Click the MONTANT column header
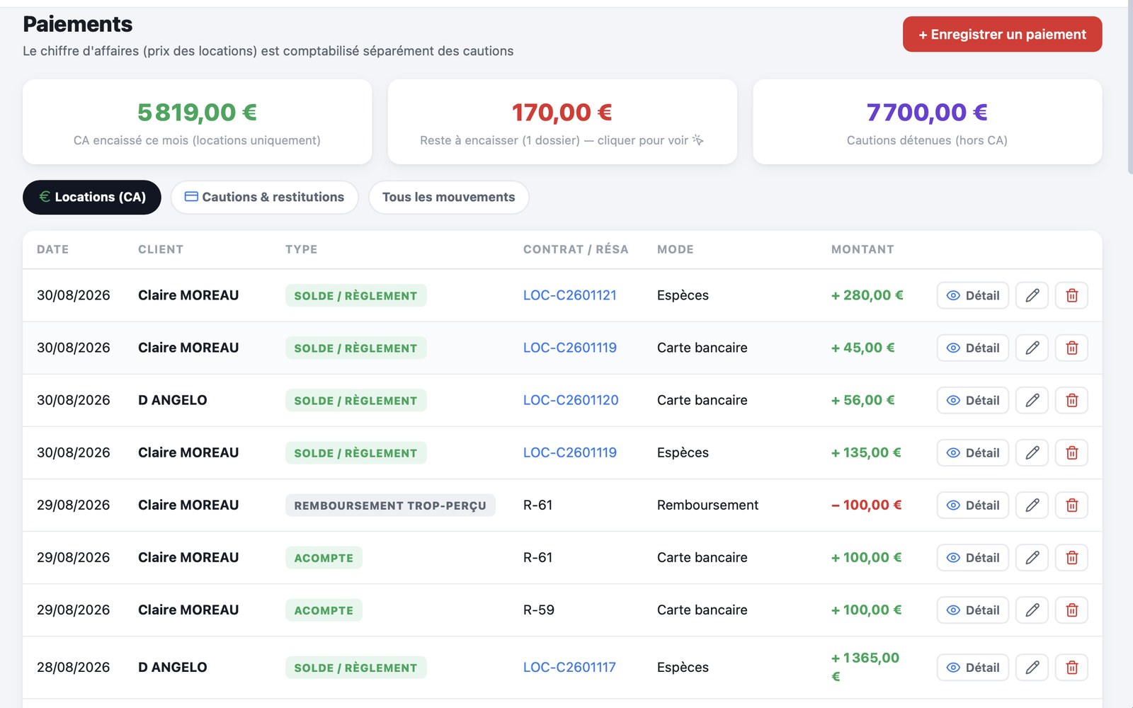The image size is (1133, 708). tap(862, 249)
